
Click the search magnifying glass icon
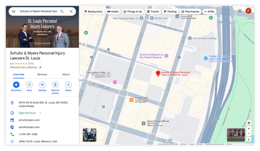[x=62, y=11]
